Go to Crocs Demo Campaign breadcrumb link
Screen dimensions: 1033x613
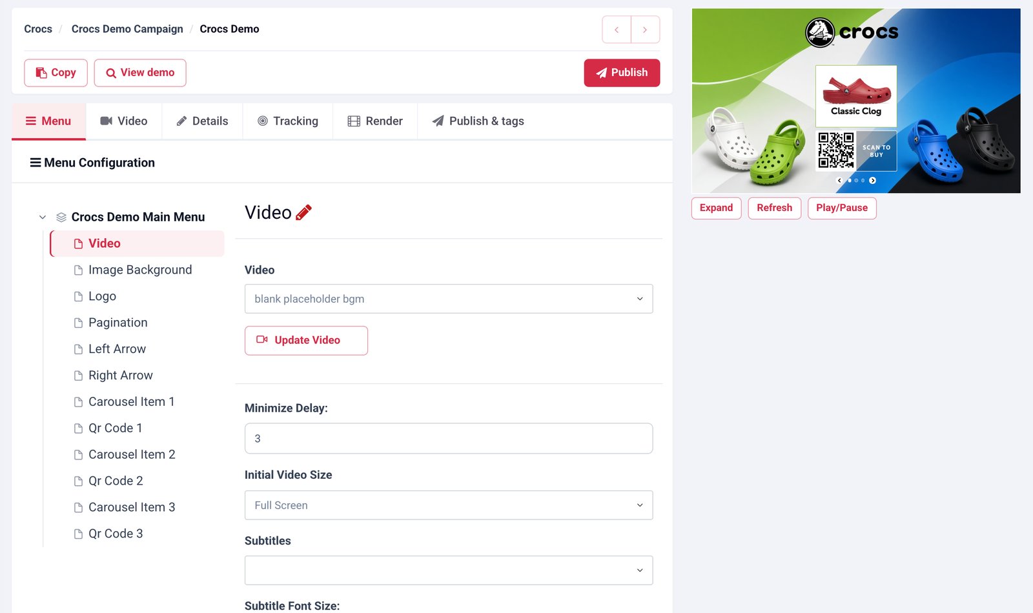click(127, 29)
